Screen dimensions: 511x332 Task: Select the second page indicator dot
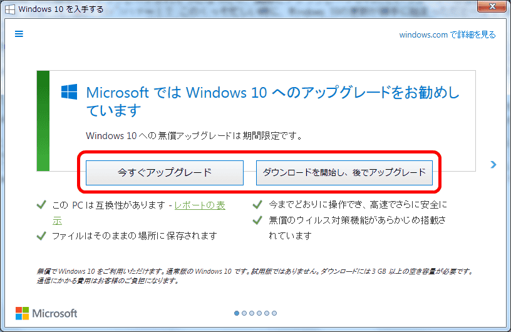pos(244,313)
